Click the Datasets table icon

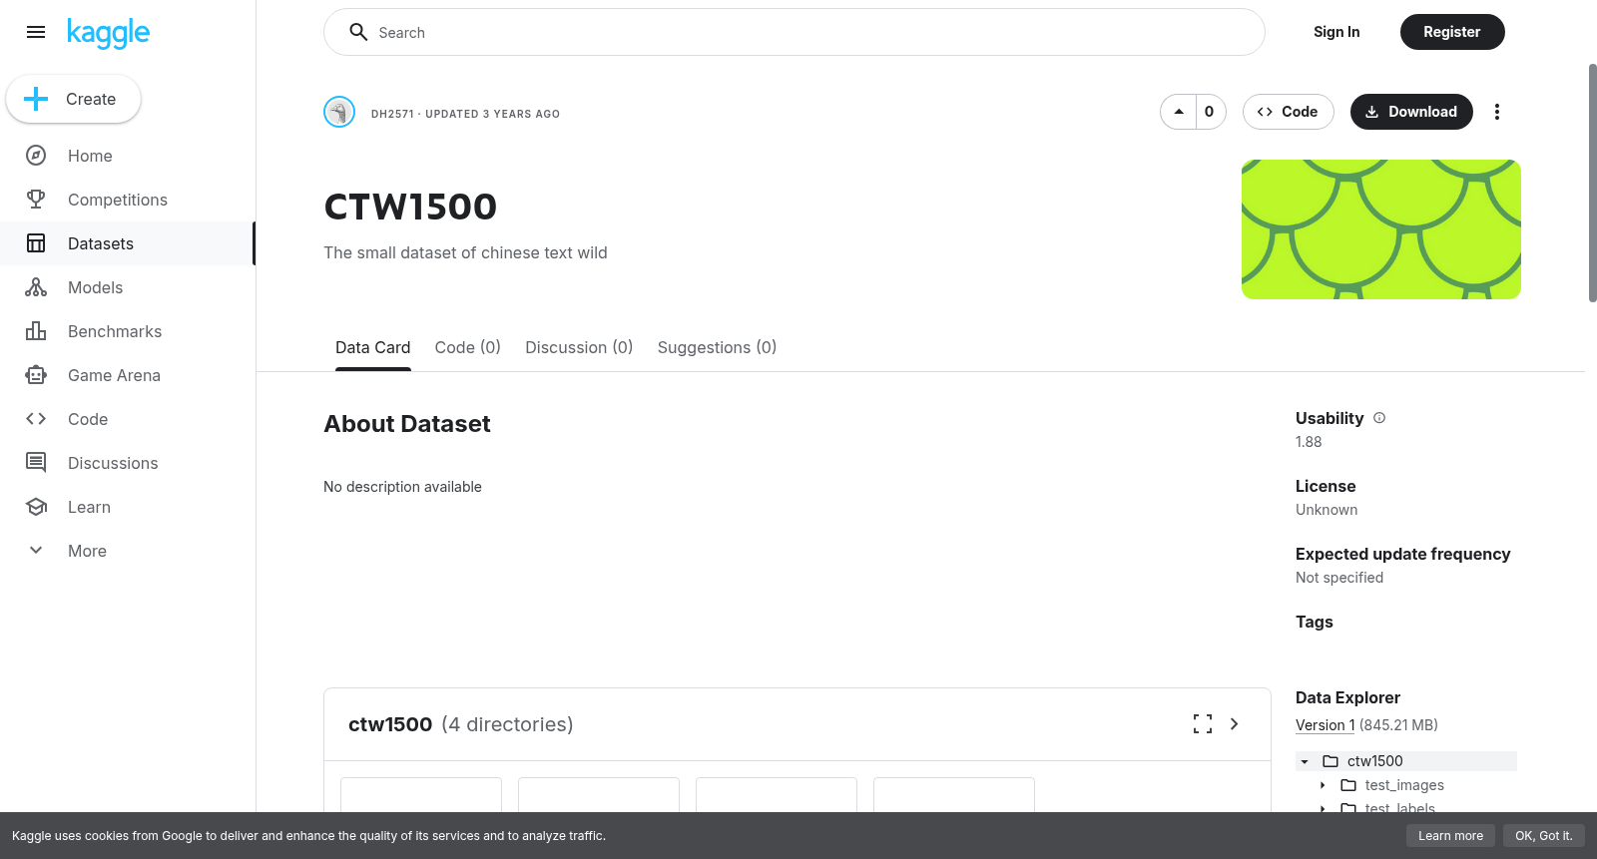[36, 243]
